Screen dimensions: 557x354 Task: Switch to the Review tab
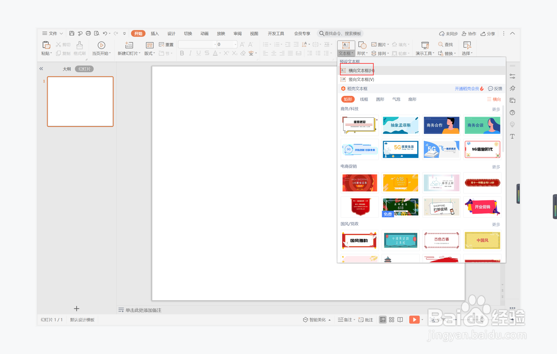[x=237, y=33]
